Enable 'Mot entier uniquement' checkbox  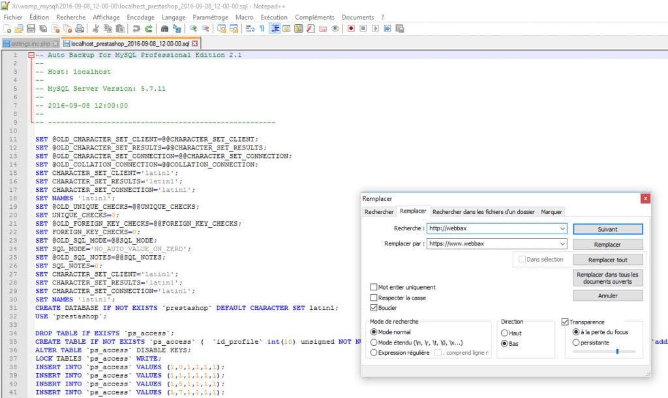[x=374, y=287]
